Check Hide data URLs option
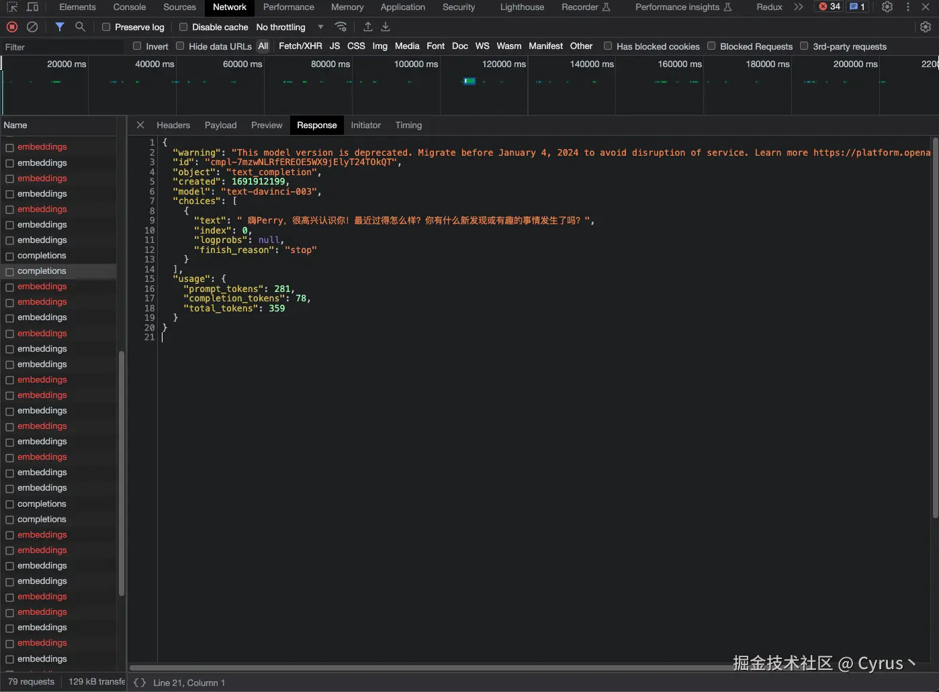The height and width of the screenshot is (692, 939). (180, 46)
